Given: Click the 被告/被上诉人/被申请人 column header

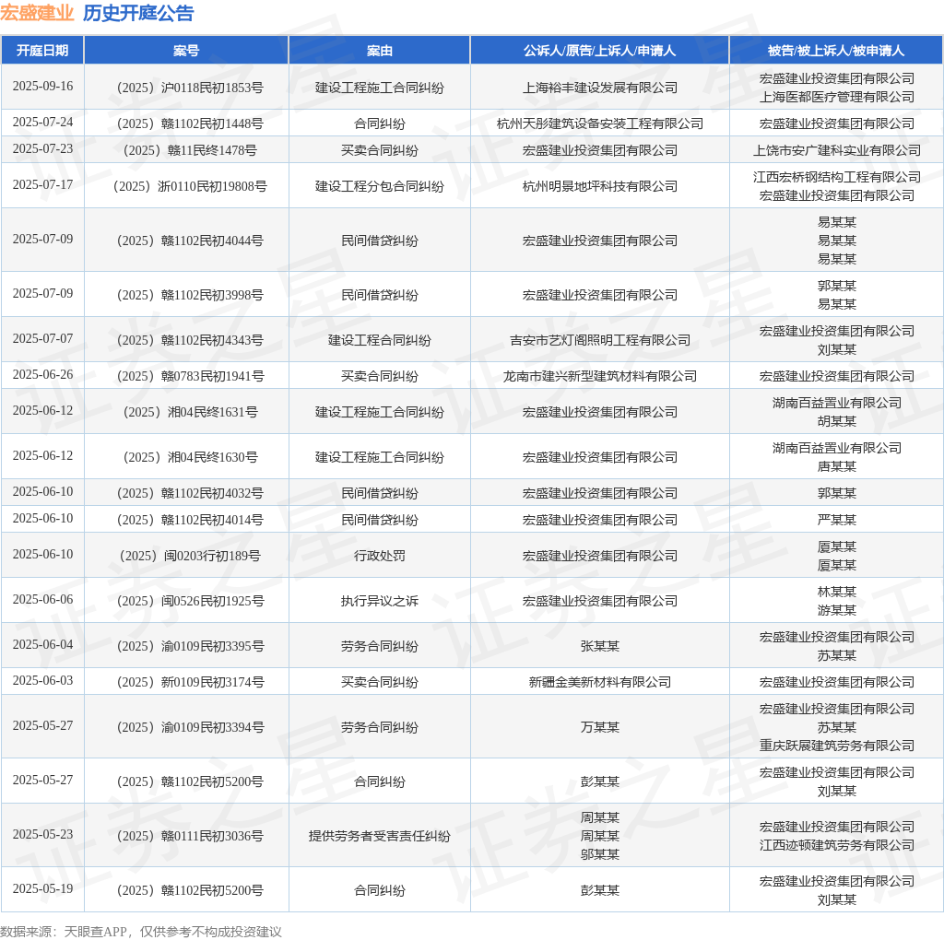Looking at the screenshot, I should tap(836, 51).
